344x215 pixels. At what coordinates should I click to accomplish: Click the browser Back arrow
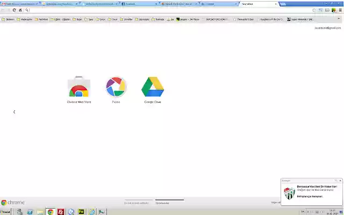(x=3, y=10)
